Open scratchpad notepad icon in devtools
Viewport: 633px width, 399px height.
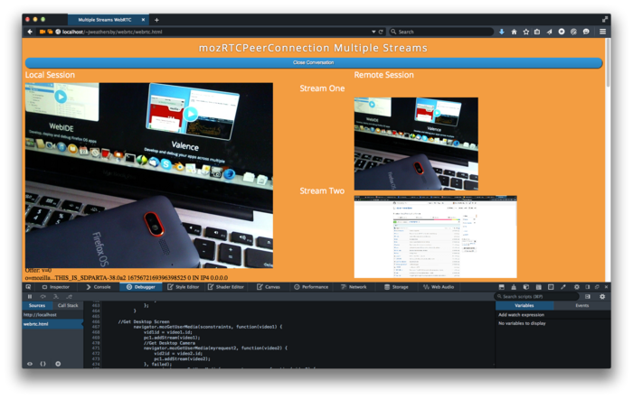[539, 287]
